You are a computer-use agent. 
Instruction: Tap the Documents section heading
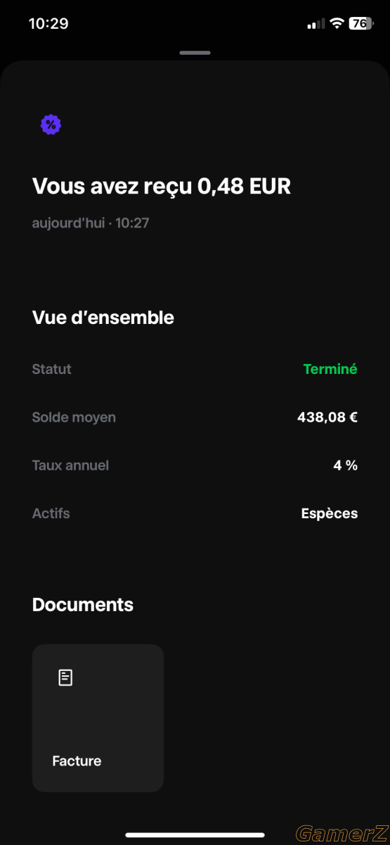pyautogui.click(x=83, y=605)
